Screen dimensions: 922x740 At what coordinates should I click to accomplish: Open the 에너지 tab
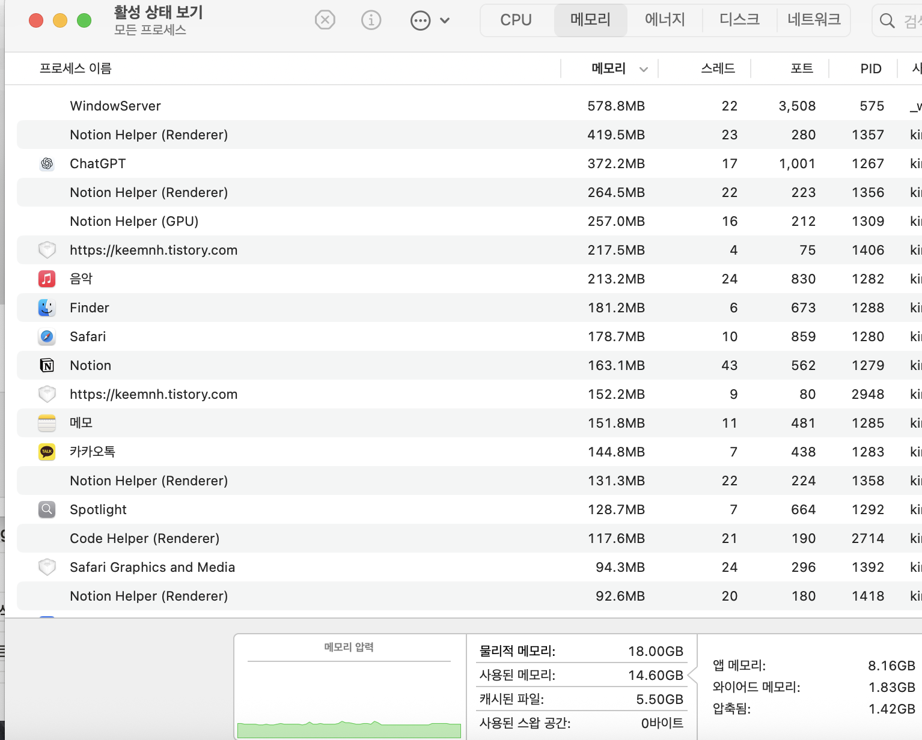click(665, 20)
